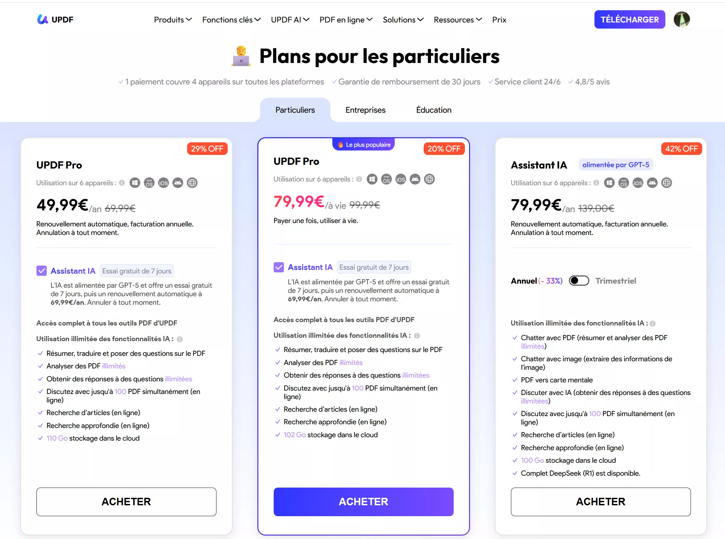Uncheck Assistant IA in the lifetime UPDF Pro plan
The width and height of the screenshot is (725, 539).
(x=278, y=267)
